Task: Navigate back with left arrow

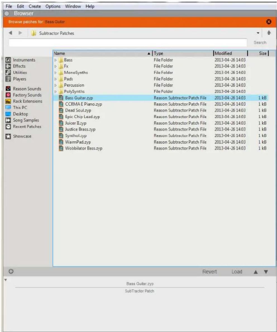Action: point(10,33)
